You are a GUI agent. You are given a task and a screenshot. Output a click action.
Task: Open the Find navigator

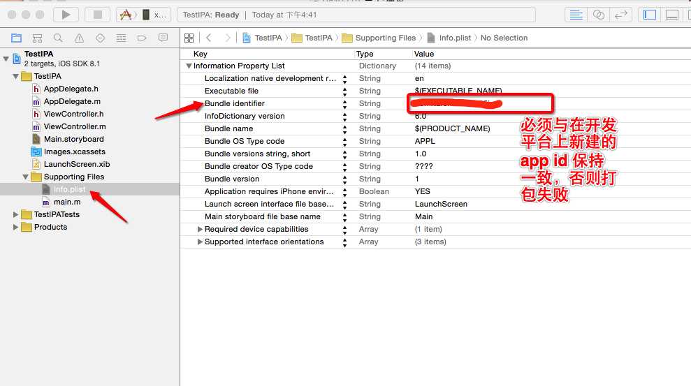point(58,38)
